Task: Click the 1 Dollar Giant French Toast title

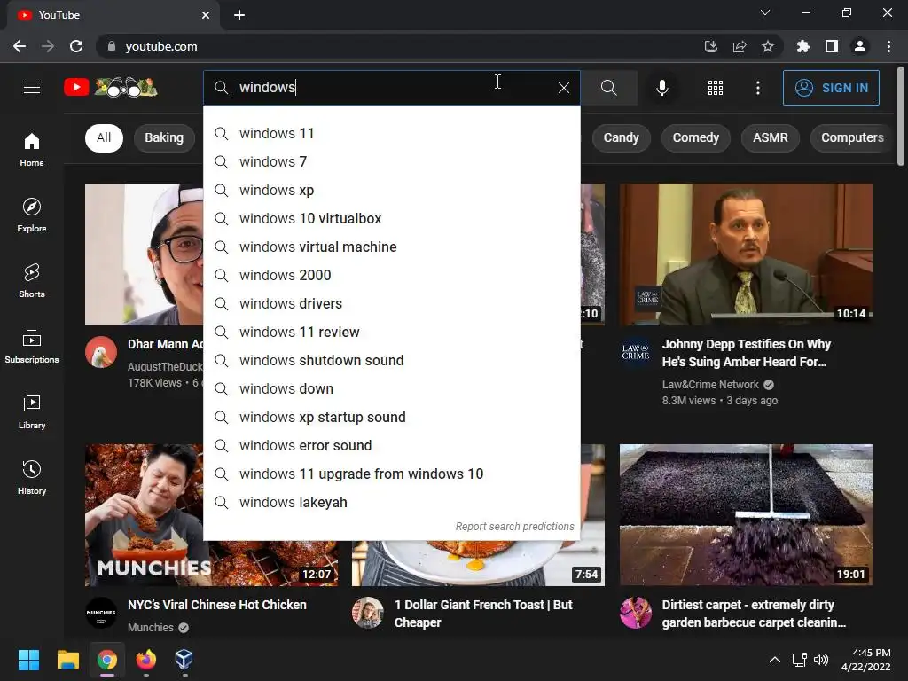Action: point(483,614)
